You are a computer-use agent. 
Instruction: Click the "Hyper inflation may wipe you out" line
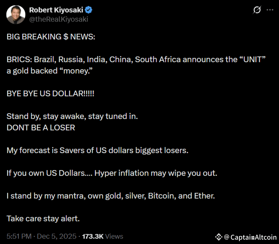pyautogui.click(x=156, y=173)
